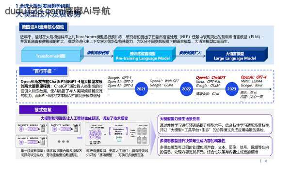Click the DATASET 1 MODEL 1 diagram icon
Image resolution: width=291 pixels, height=174 pixels.
32,128
